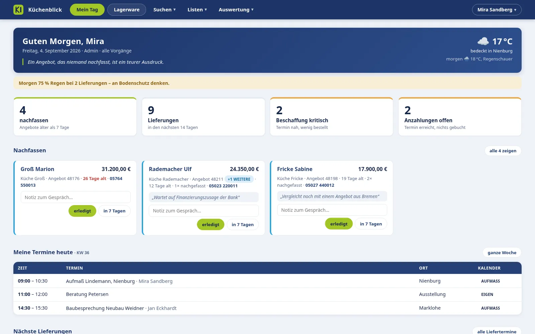Expand the Listen menu

(197, 10)
